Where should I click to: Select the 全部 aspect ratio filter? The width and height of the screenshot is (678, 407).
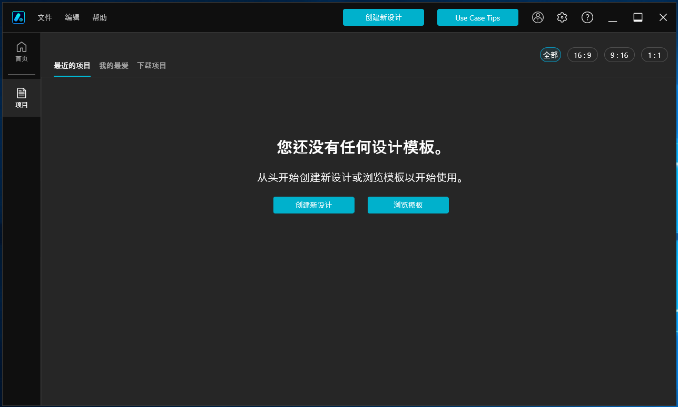pos(551,55)
